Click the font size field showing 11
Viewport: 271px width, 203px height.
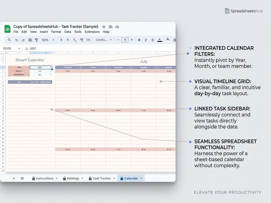click(125, 40)
